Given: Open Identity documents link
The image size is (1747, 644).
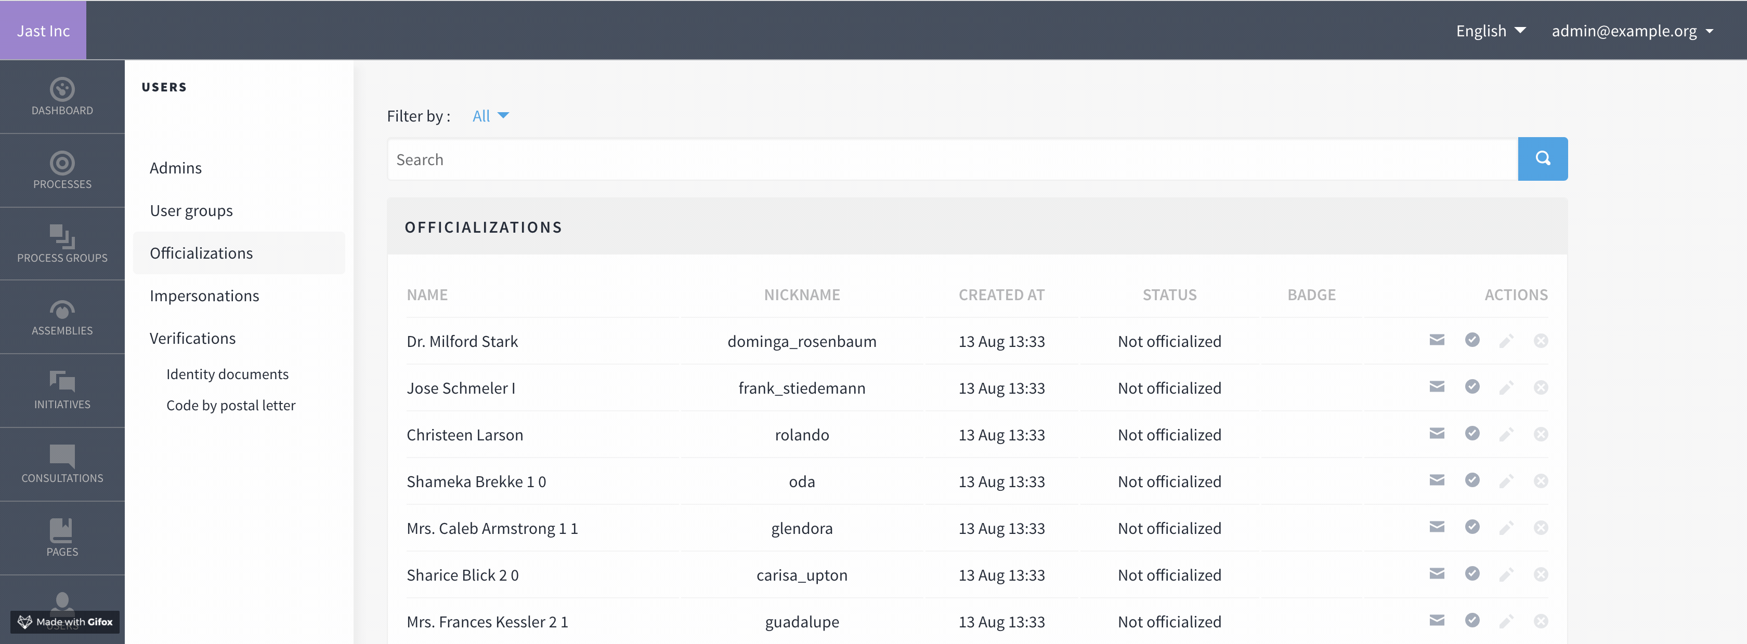Looking at the screenshot, I should coord(227,374).
